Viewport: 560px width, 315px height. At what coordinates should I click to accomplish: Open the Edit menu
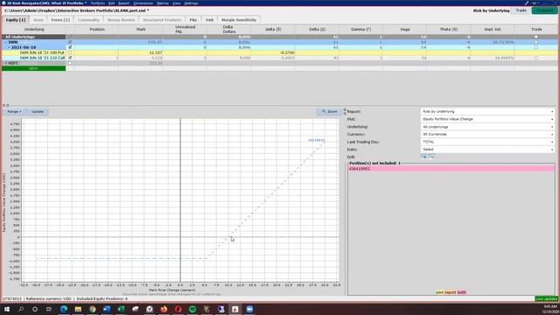point(111,3)
